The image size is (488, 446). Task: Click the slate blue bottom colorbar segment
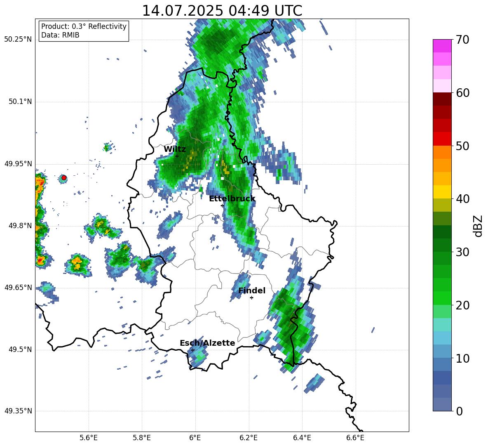coord(442,404)
